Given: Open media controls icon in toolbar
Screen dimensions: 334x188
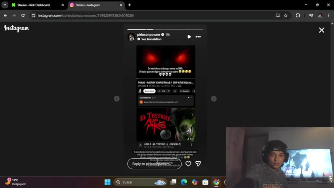Looking at the screenshot, I should click(311, 15).
